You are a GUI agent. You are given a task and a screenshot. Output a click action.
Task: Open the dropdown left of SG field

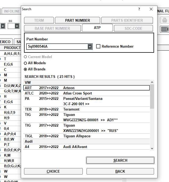[x=3, y=26]
